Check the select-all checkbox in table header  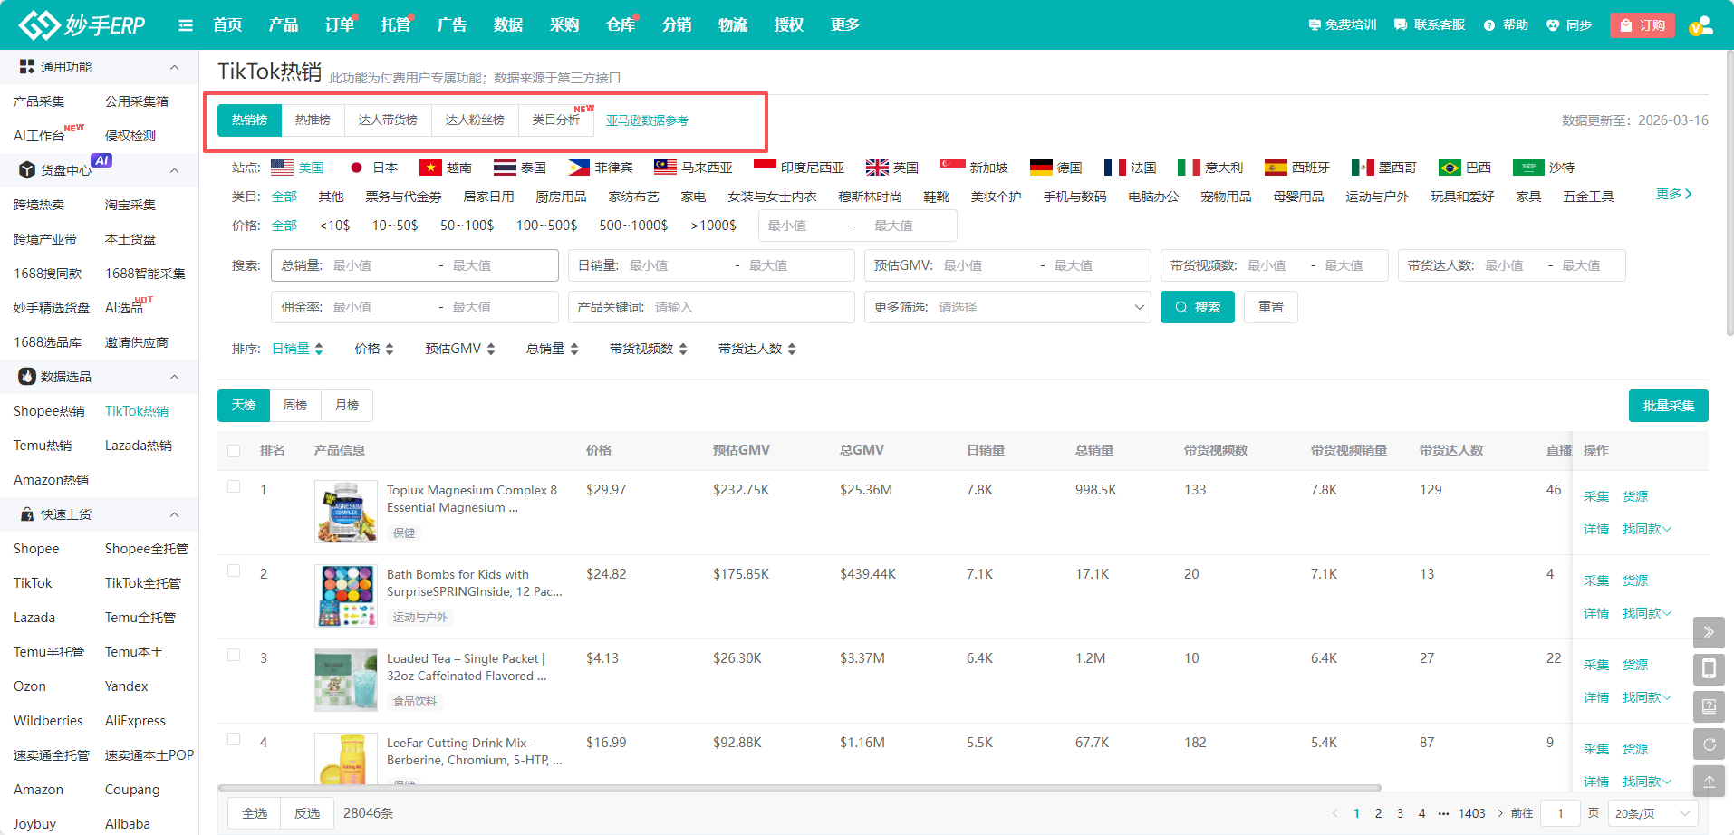234,451
